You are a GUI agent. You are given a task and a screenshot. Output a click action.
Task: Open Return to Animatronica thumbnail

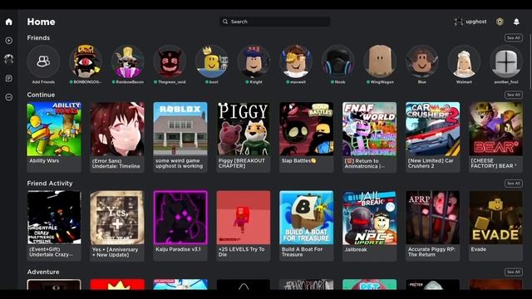point(369,130)
